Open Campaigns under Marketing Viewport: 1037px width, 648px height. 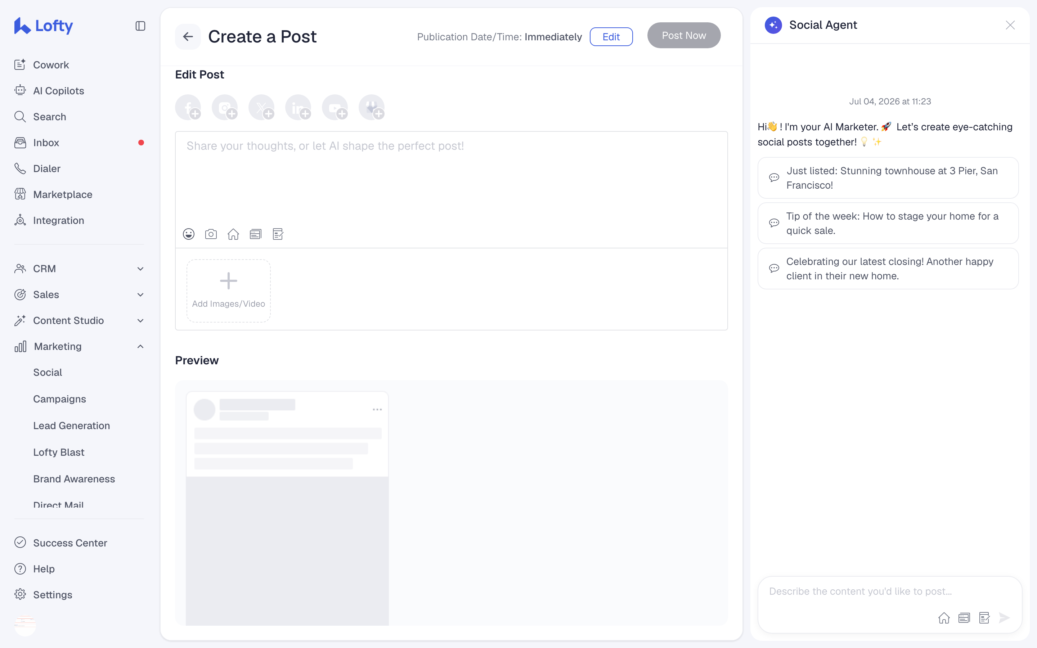click(x=59, y=399)
